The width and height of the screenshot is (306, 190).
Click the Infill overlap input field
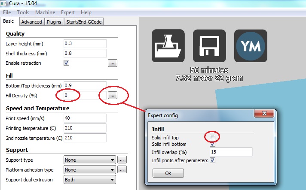231,152
